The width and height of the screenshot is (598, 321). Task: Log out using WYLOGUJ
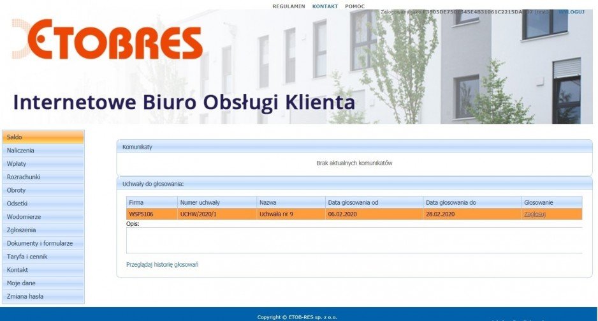click(571, 12)
